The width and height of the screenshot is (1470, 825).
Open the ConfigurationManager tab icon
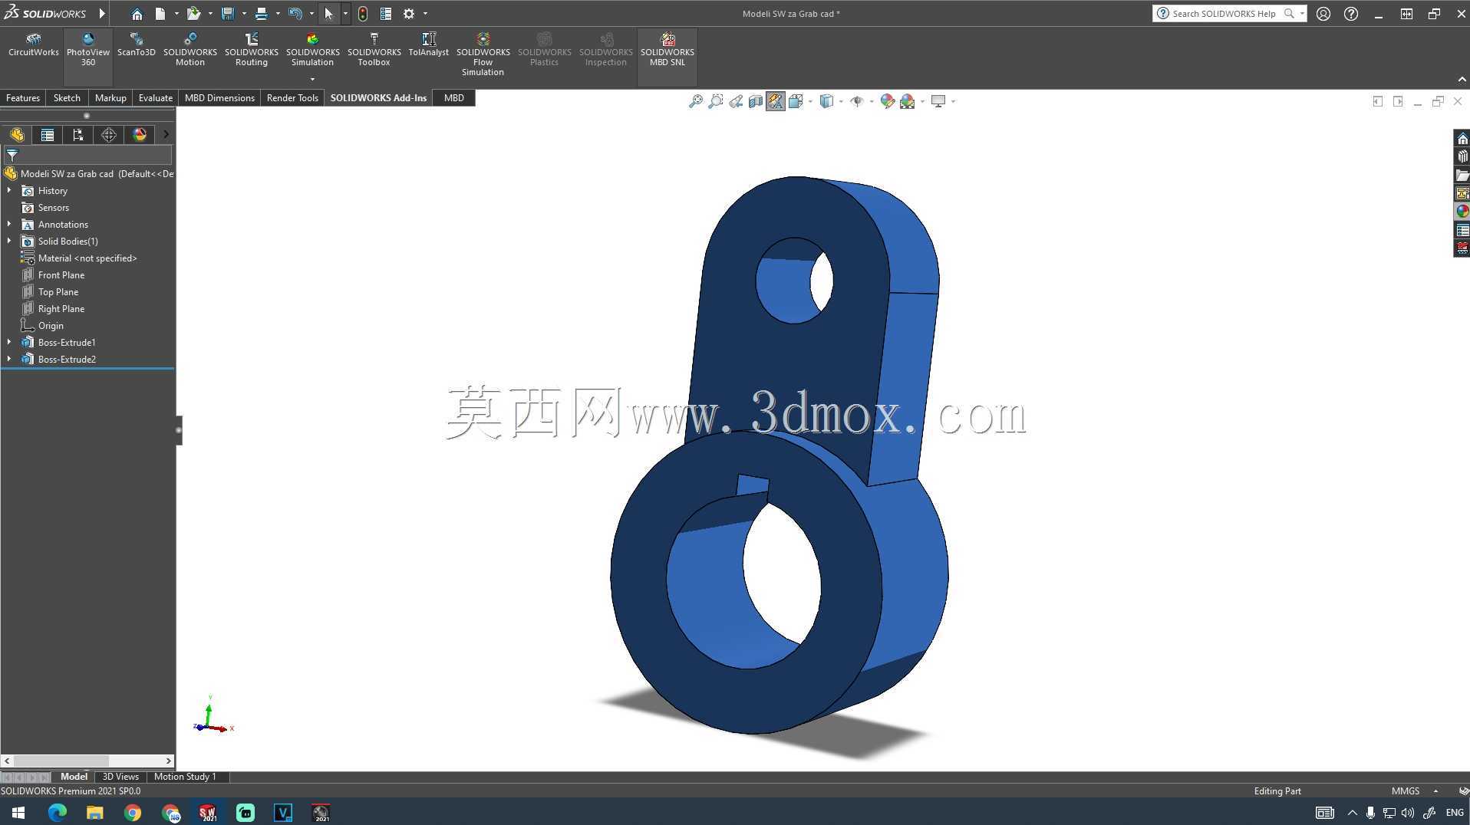point(78,135)
